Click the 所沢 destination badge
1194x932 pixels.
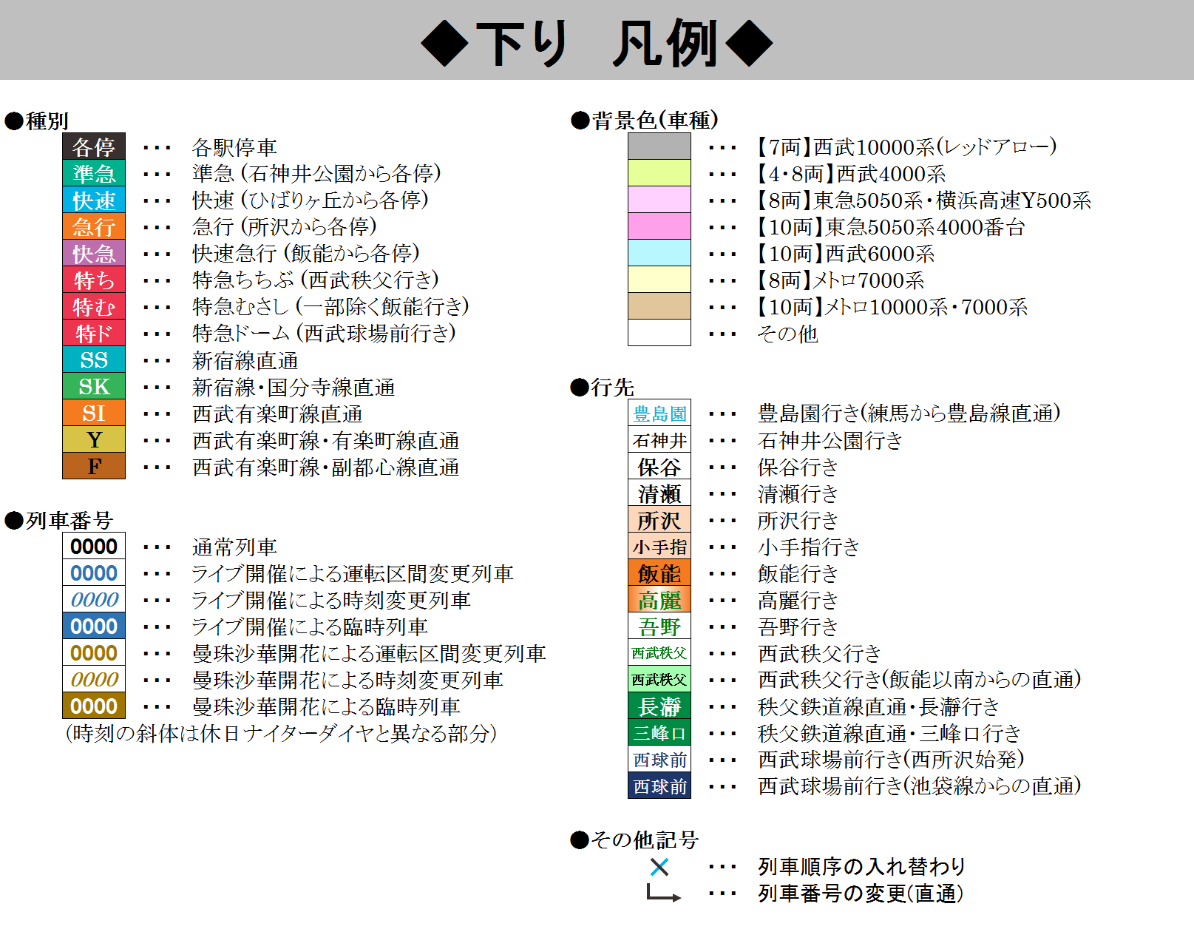(x=659, y=519)
